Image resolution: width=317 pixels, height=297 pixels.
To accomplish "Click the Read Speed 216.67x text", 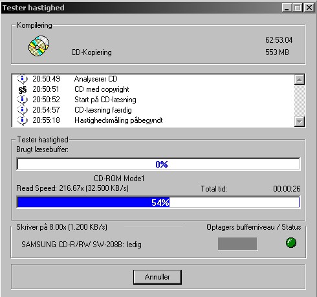I will 72,188.
